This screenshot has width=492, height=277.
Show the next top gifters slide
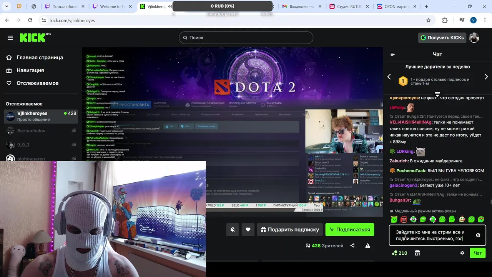(x=486, y=77)
